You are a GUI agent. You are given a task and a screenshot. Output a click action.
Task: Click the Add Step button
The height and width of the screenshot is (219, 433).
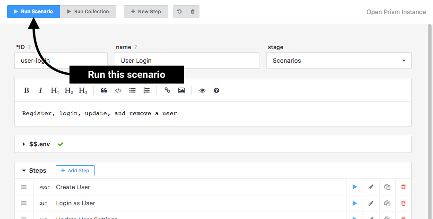click(75, 170)
